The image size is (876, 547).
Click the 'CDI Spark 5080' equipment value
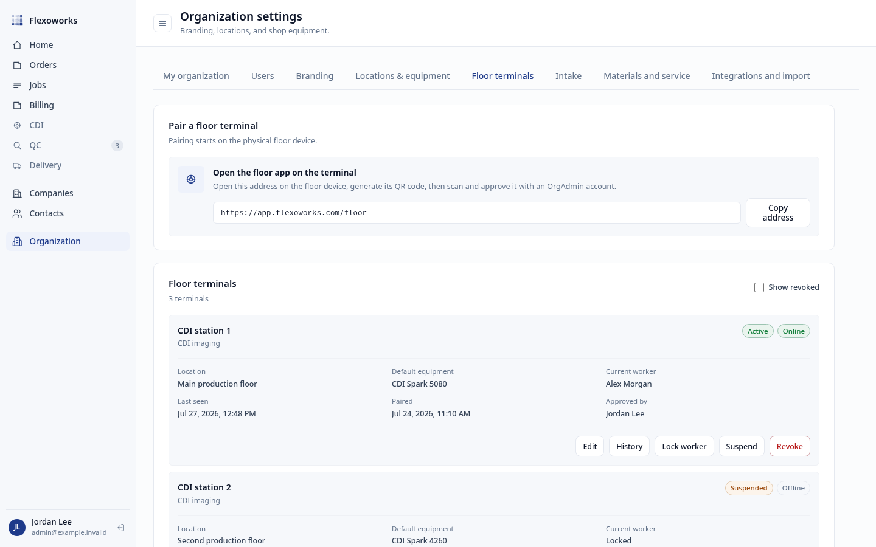419,384
